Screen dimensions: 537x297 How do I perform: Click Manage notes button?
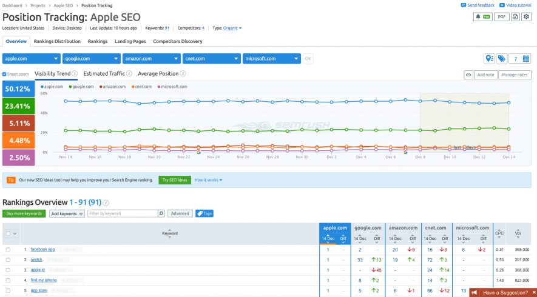point(515,75)
